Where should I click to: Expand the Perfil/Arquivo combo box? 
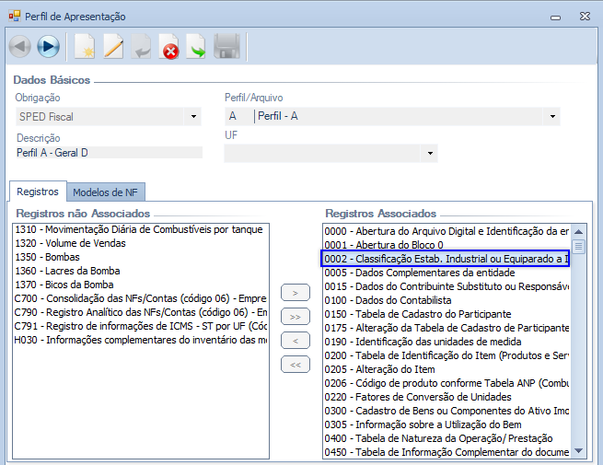coord(552,117)
